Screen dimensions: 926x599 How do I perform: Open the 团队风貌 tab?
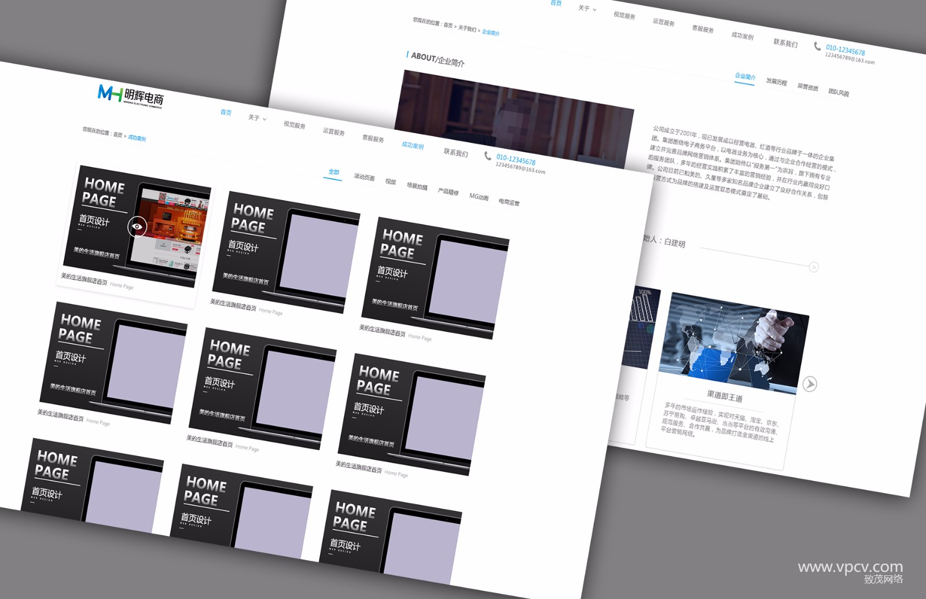(838, 92)
